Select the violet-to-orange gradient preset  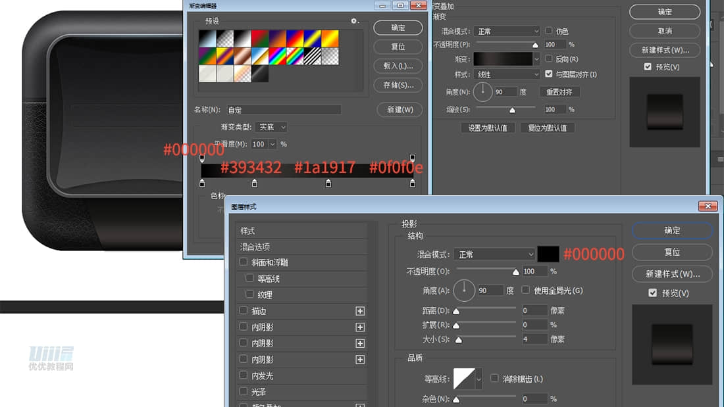pyautogui.click(x=278, y=39)
